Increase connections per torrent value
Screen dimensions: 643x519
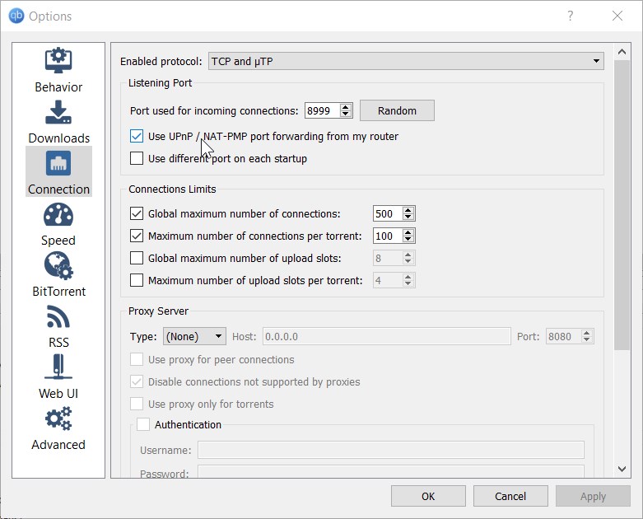coord(408,231)
